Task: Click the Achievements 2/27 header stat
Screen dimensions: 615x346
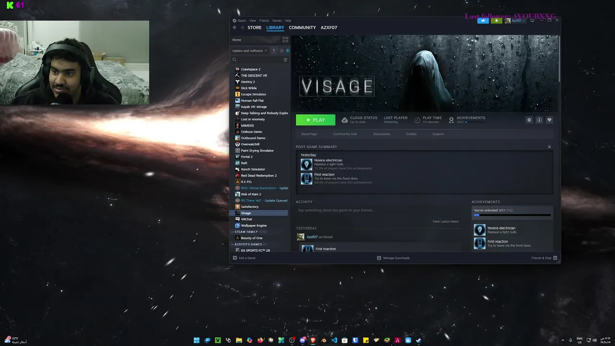Action: point(467,120)
